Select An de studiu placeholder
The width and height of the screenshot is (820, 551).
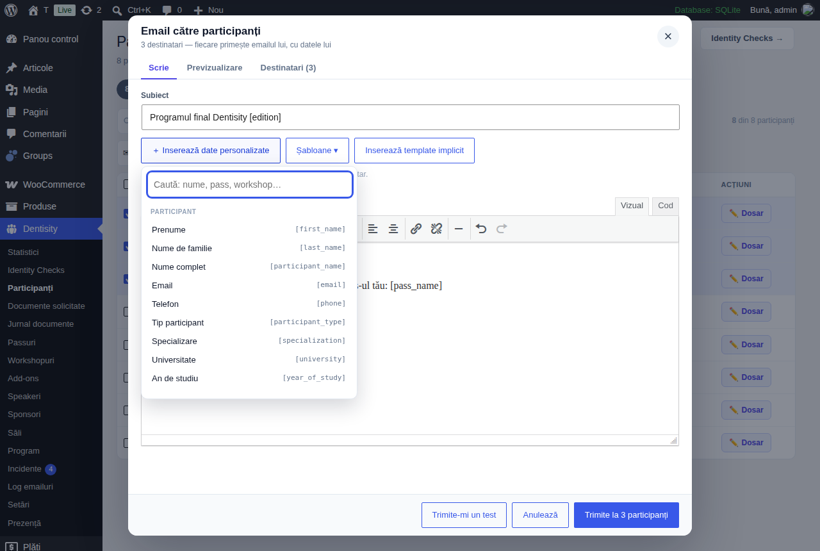[249, 378]
